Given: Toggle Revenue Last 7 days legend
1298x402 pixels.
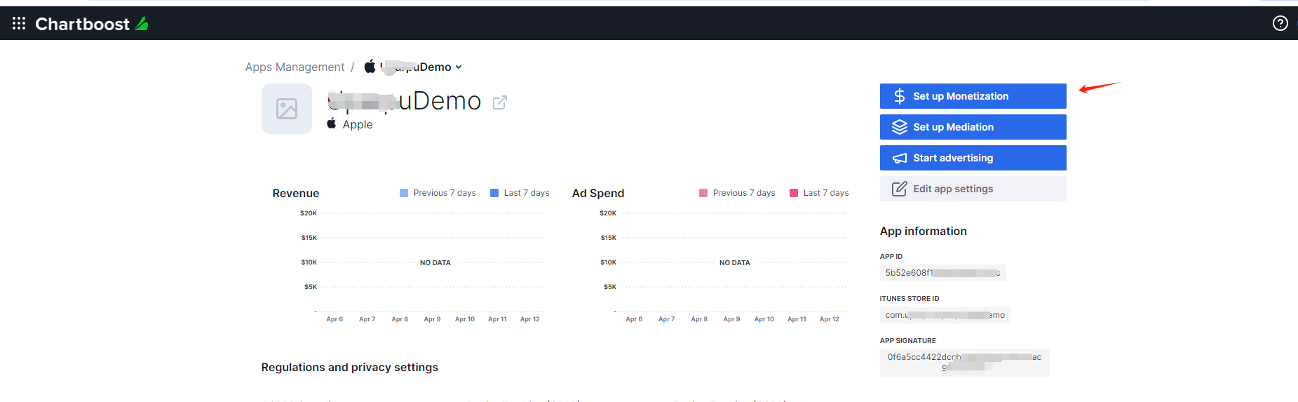Looking at the screenshot, I should pos(520,193).
